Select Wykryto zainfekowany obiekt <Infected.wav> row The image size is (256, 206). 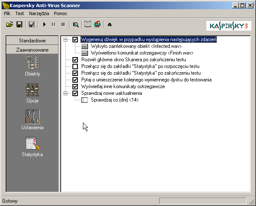pos(136,46)
